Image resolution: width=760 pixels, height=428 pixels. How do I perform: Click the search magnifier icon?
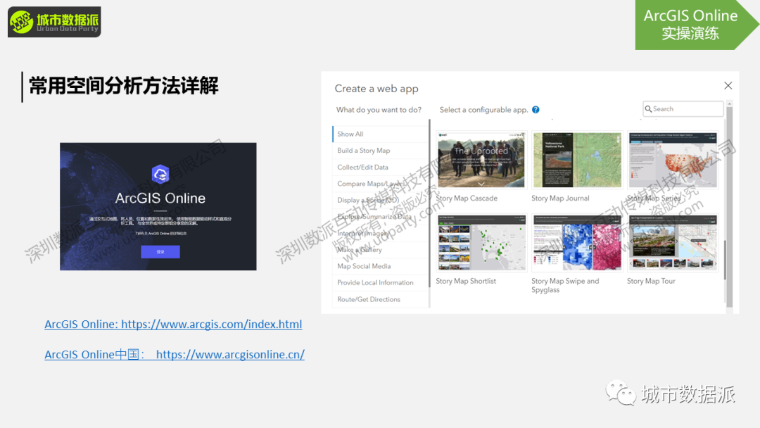(x=648, y=109)
